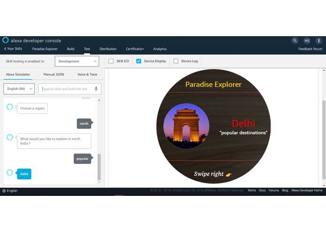Select the Alexa Simulator tab
The image size is (326, 232).
point(18,74)
